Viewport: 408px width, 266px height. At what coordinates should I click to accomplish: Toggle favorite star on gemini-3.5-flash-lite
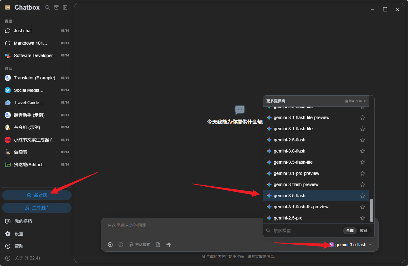coord(362,162)
